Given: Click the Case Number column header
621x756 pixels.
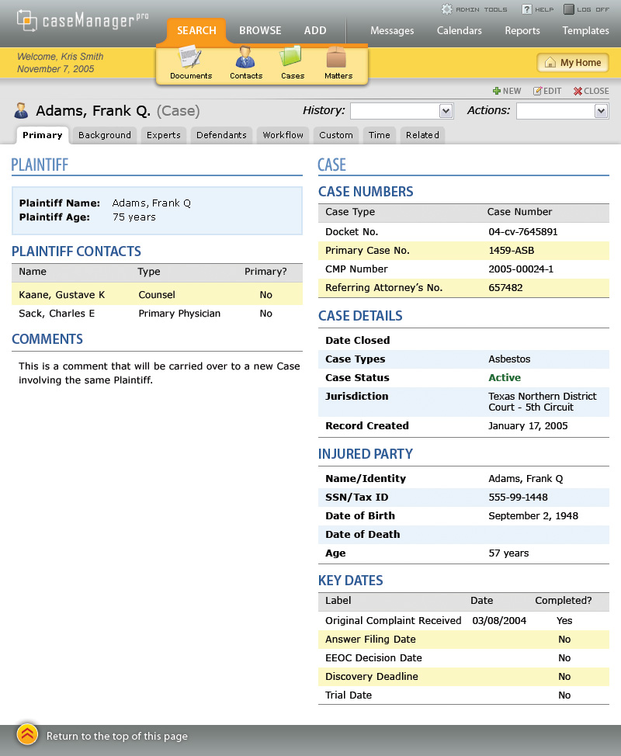Looking at the screenshot, I should pos(519,212).
